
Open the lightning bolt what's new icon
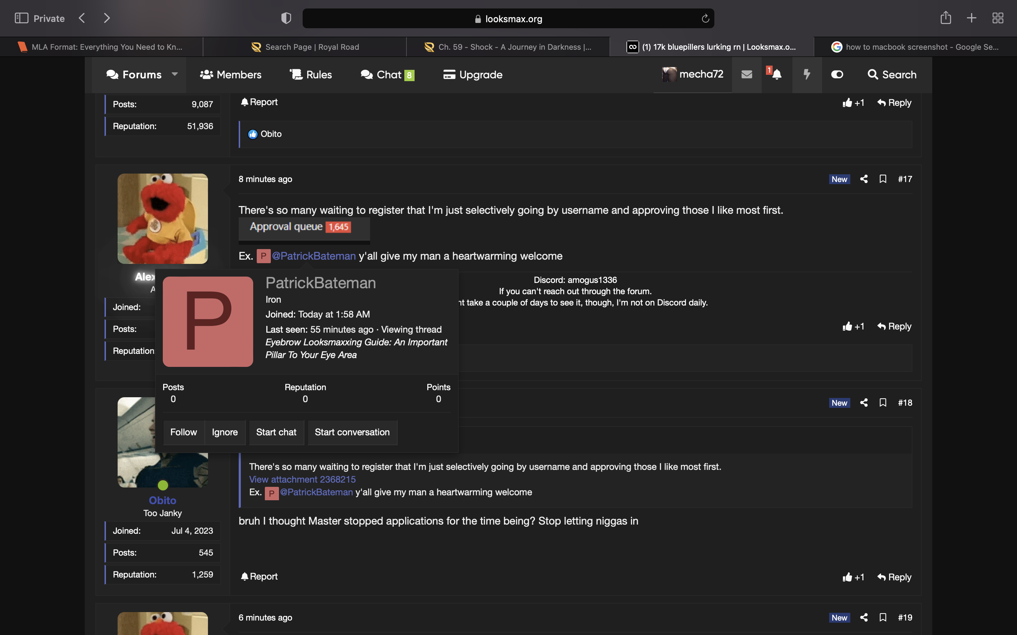[807, 74]
